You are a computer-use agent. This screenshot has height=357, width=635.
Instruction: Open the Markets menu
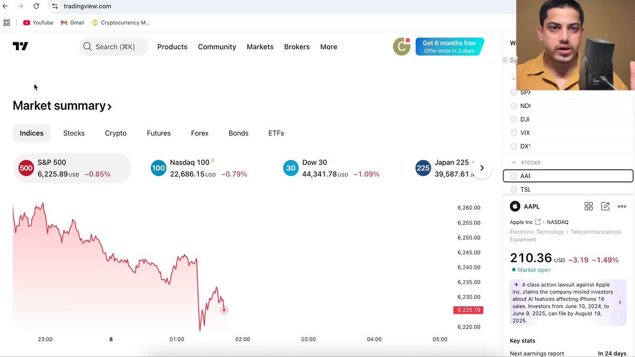click(260, 47)
